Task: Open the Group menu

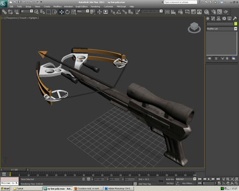Action: click(28, 6)
